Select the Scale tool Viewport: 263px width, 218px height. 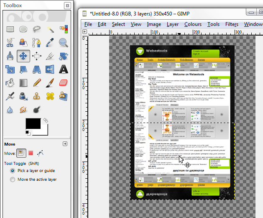10,69
